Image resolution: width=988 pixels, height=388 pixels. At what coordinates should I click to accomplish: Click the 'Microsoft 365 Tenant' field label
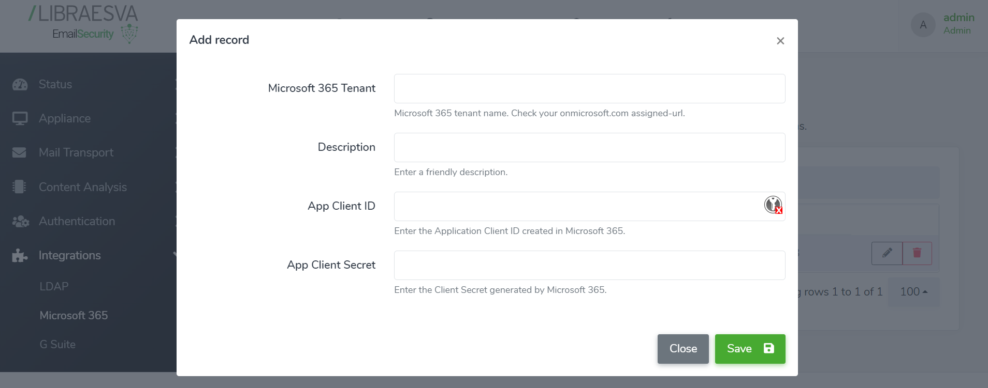(x=322, y=88)
